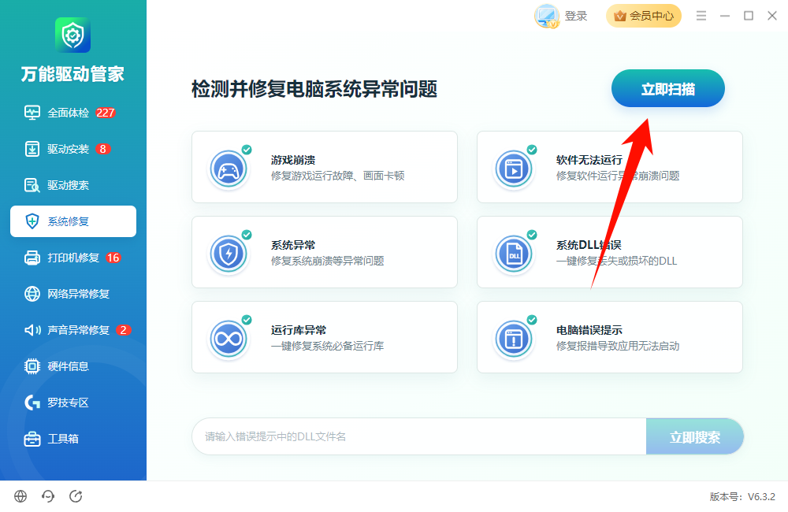Toggle the 系统异常 check mark
This screenshot has height=512, width=788.
click(x=246, y=235)
